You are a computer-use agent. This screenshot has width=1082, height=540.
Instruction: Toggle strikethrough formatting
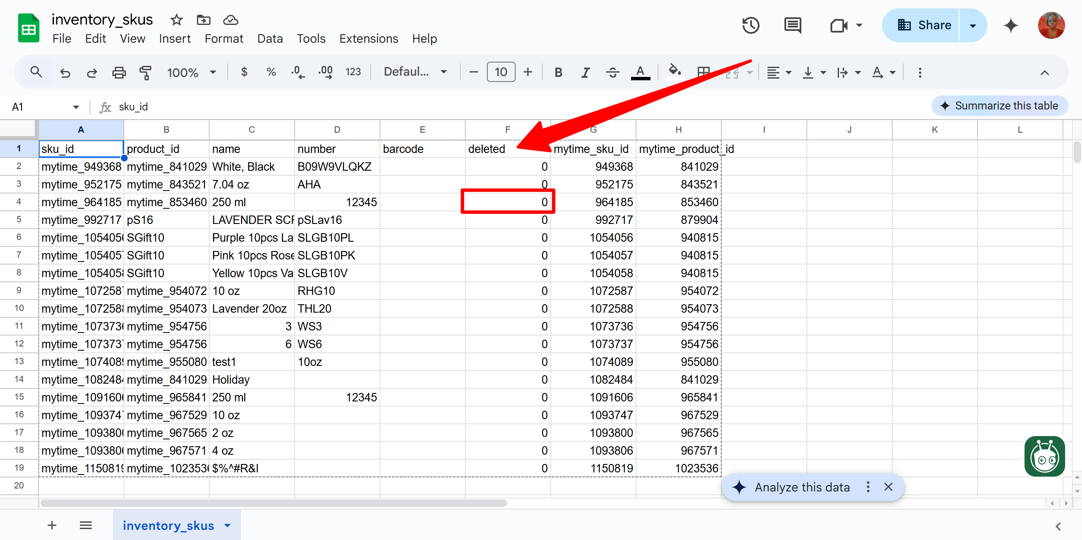point(612,73)
